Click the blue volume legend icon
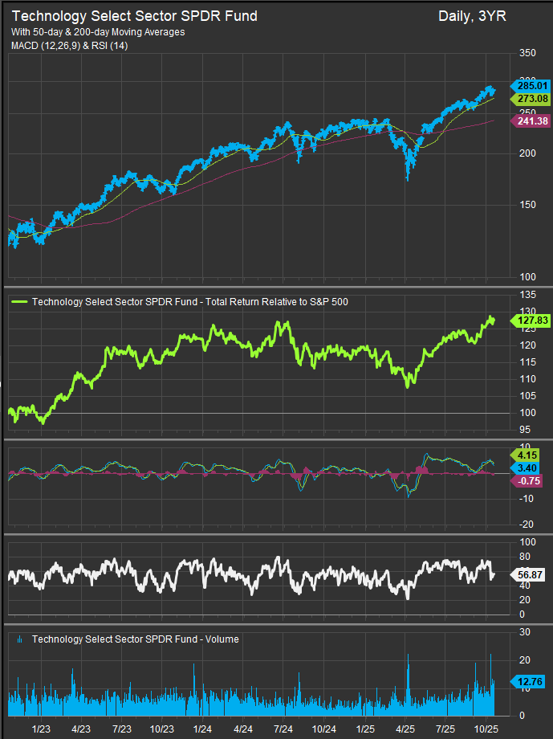Viewport: 553px width, 739px height. click(19, 639)
